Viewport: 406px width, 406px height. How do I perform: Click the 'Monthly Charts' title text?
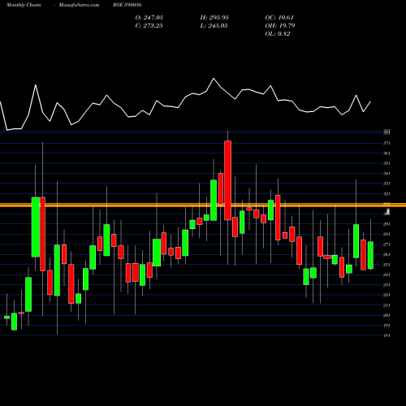pos(24,5)
